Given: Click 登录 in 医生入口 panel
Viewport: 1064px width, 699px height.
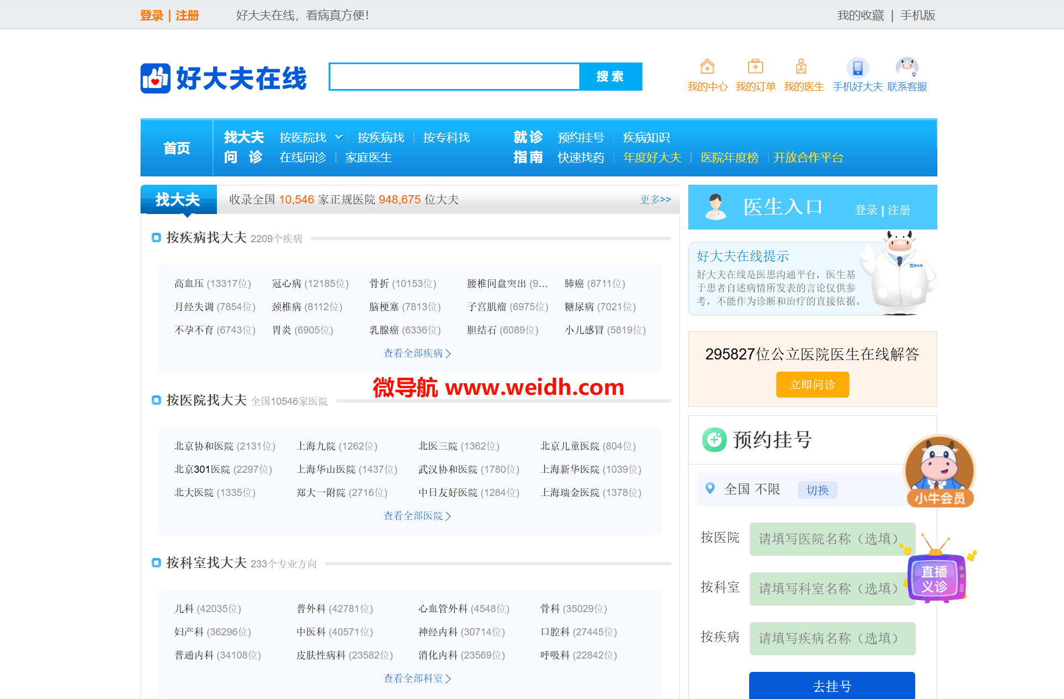Looking at the screenshot, I should (x=866, y=210).
